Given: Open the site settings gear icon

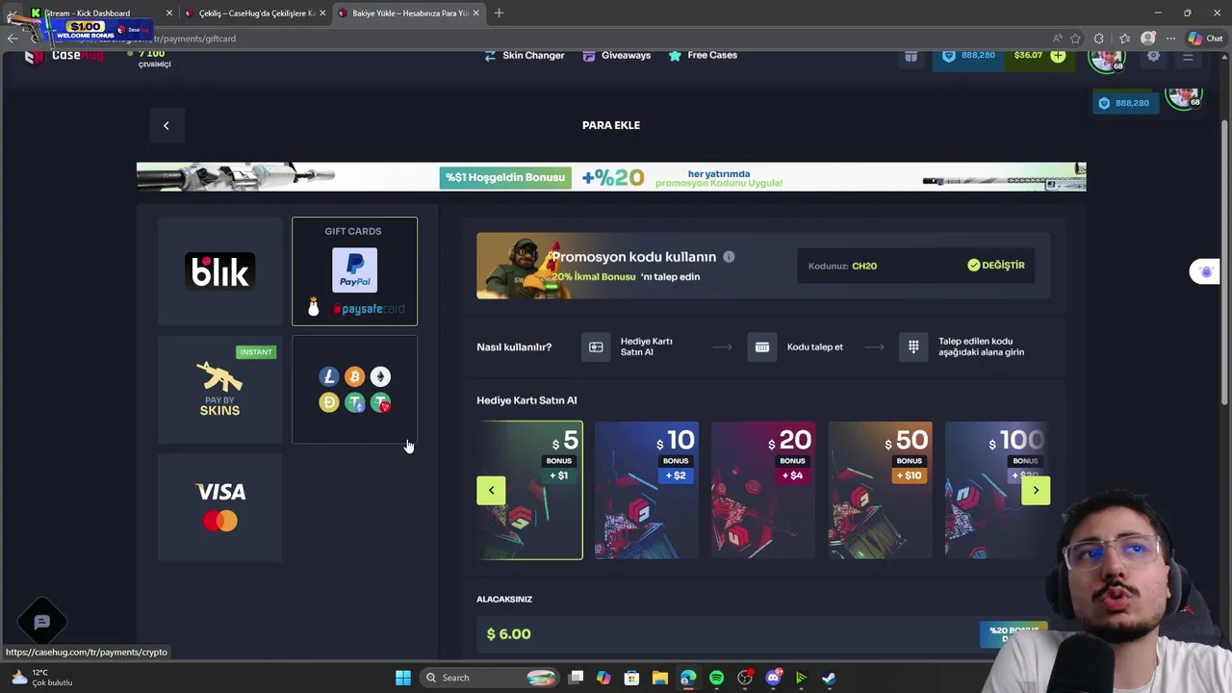Looking at the screenshot, I should [1153, 56].
